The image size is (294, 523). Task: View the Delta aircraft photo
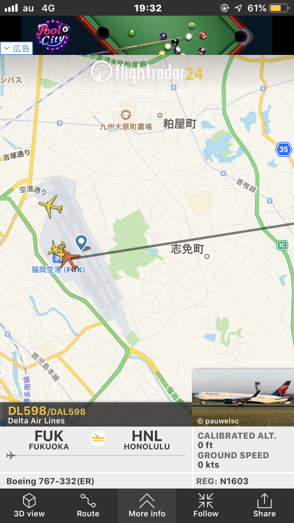click(x=243, y=397)
